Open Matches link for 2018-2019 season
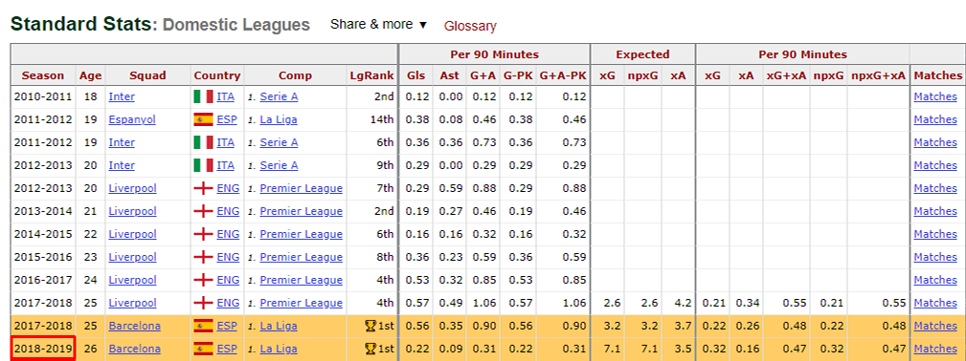 tap(935, 349)
